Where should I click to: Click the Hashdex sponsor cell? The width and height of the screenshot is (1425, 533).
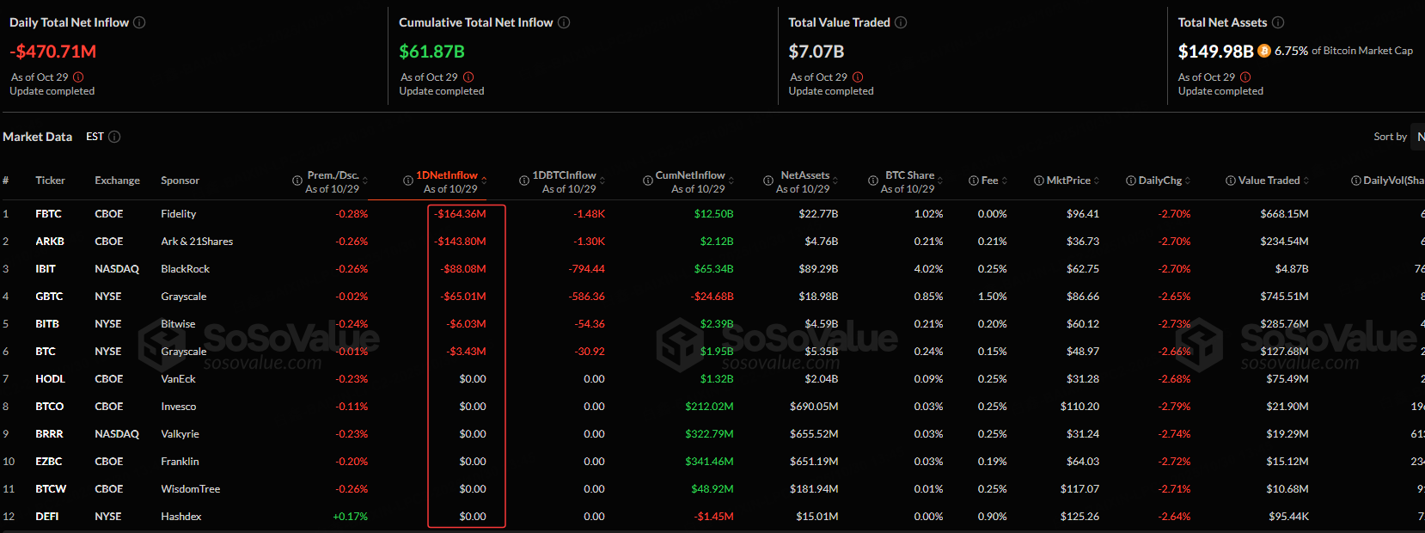(181, 517)
